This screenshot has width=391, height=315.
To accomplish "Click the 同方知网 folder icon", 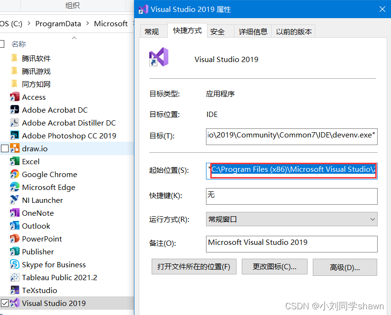I will click(14, 84).
